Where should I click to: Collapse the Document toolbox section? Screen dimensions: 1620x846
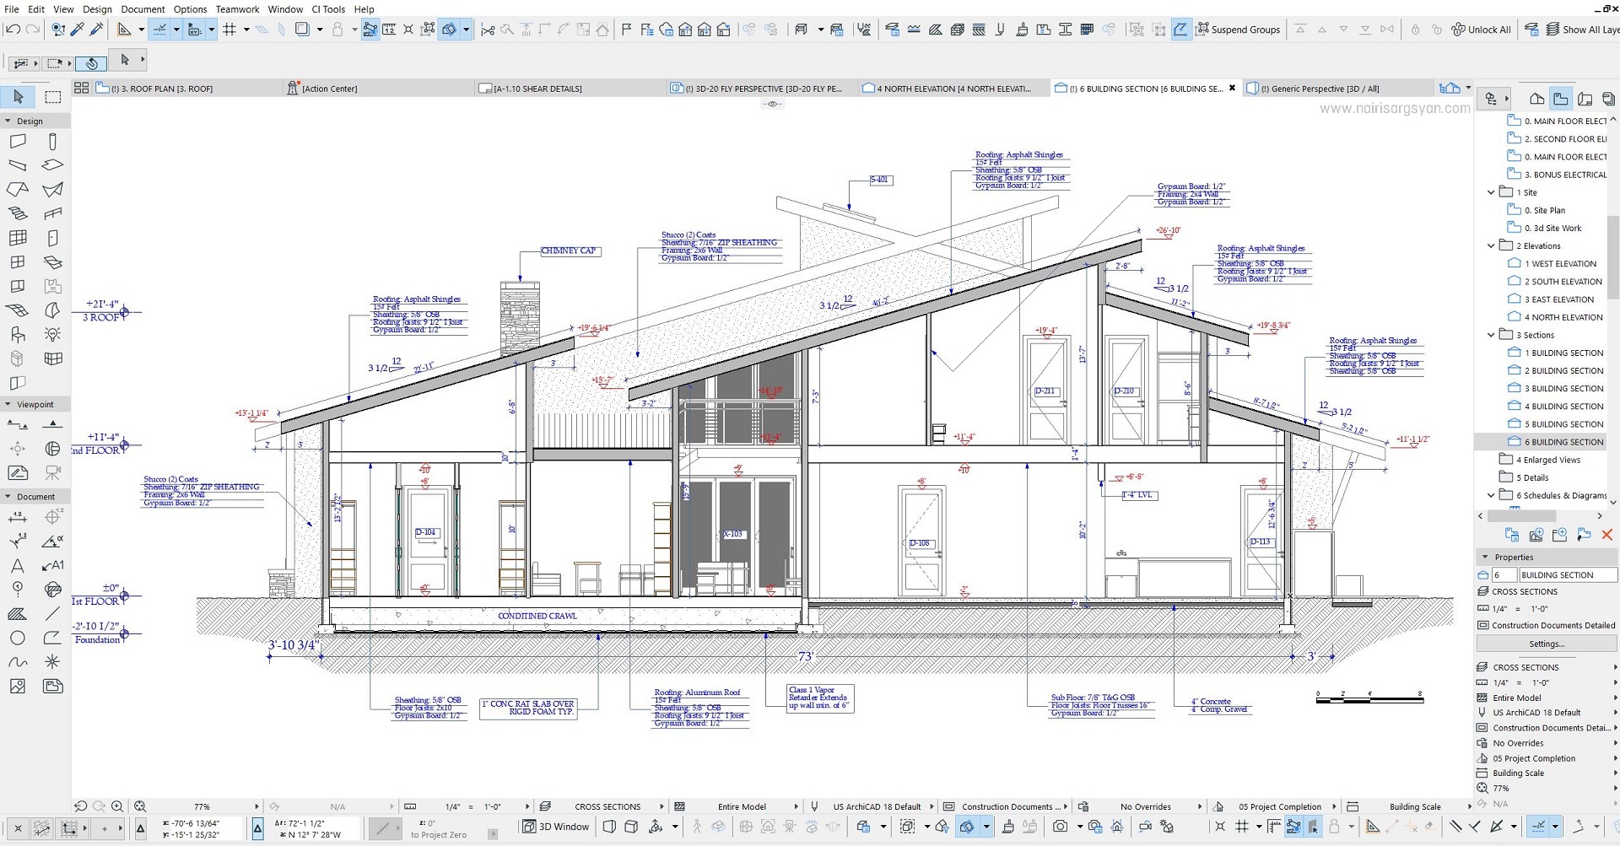pos(8,496)
